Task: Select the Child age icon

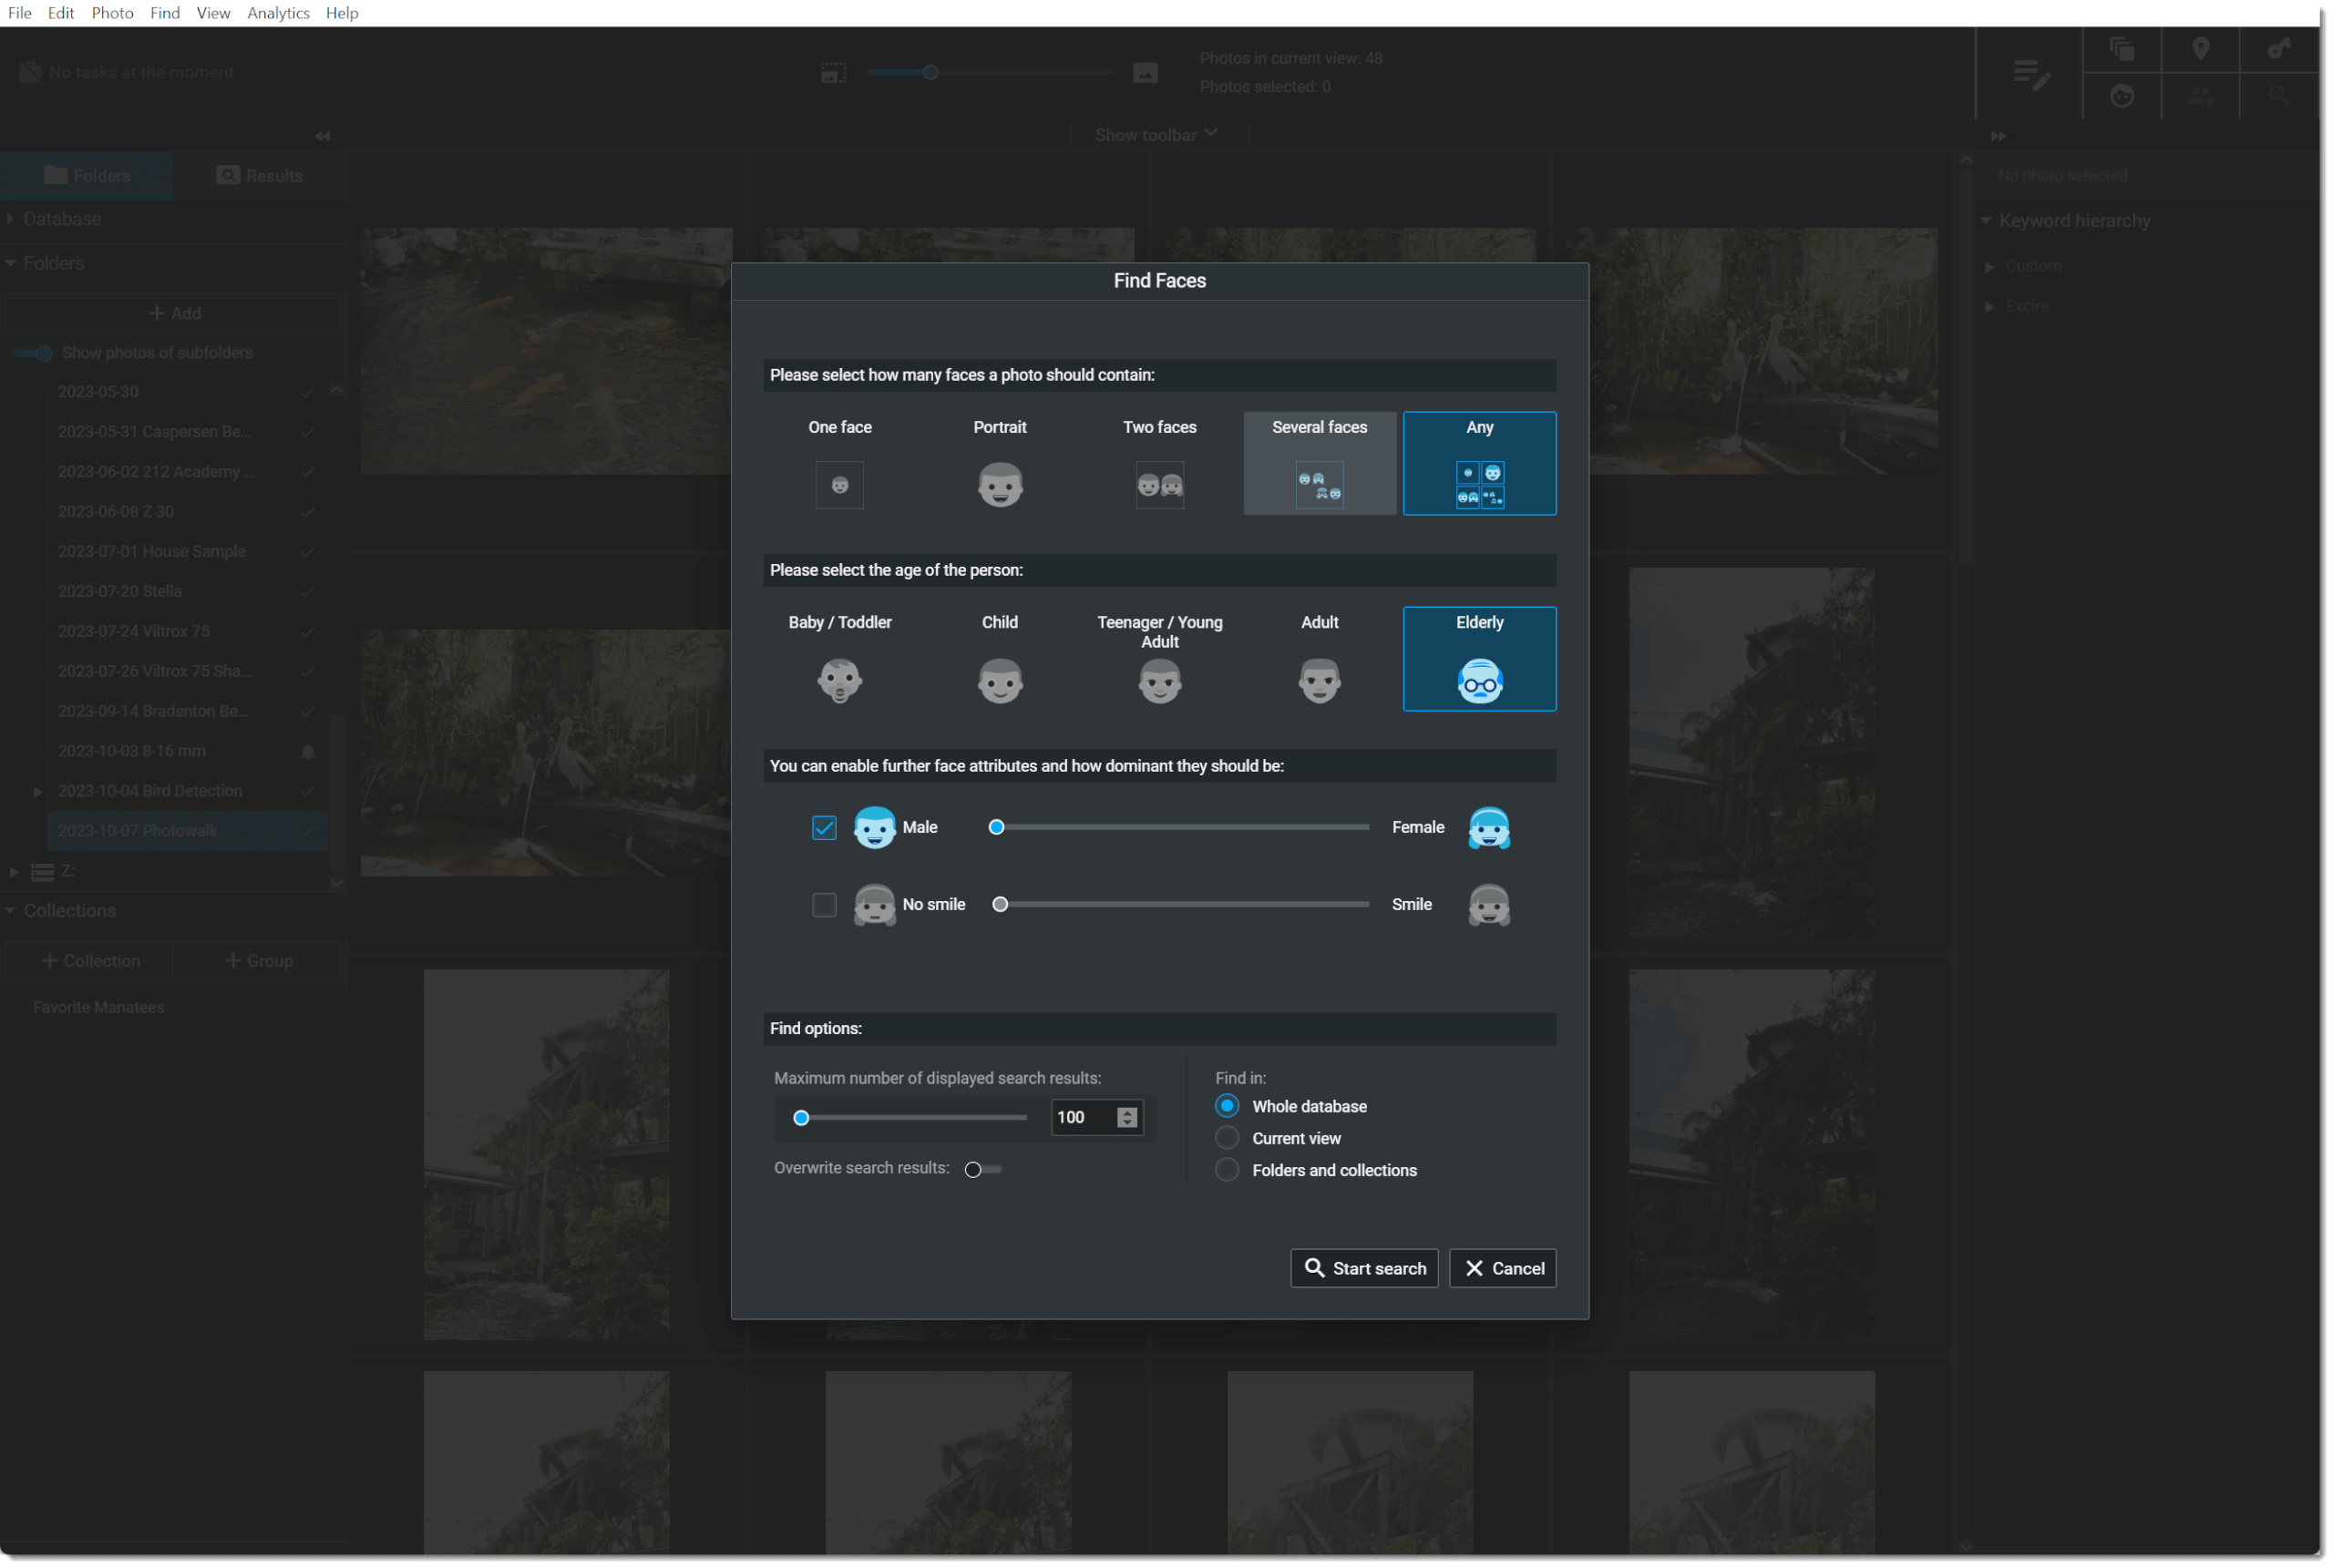Action: tap(999, 681)
